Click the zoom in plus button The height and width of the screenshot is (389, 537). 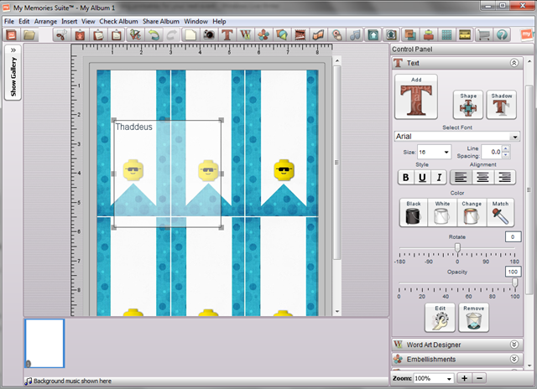(465, 378)
